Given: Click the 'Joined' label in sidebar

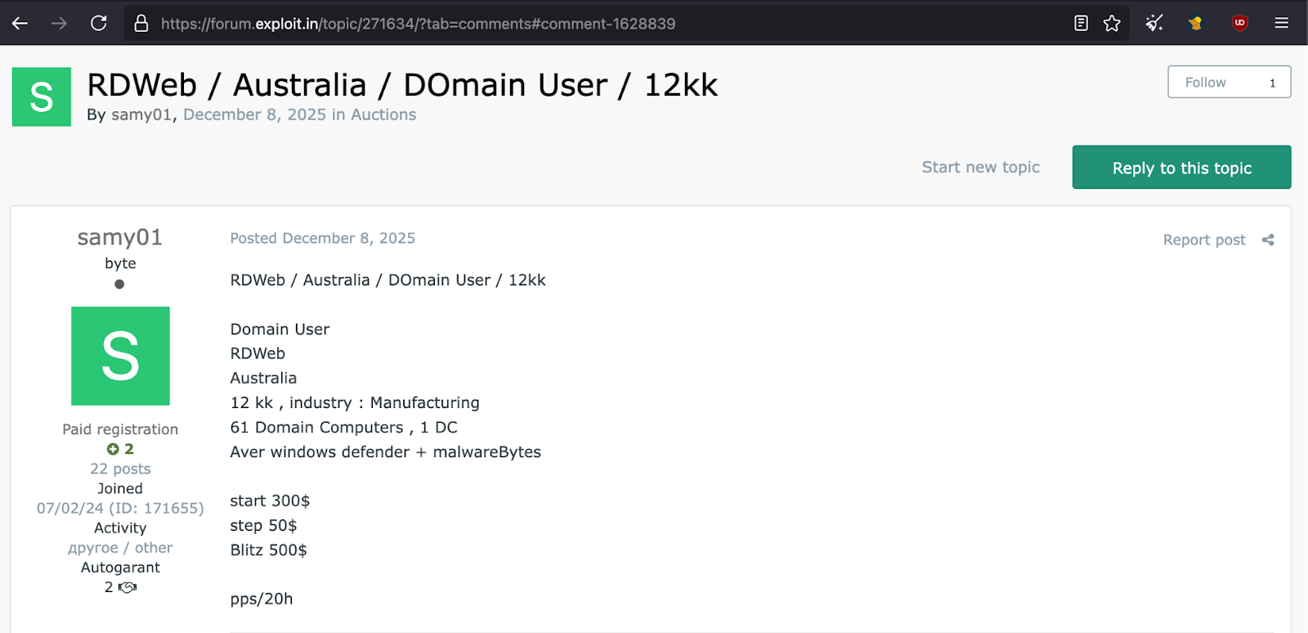Looking at the screenshot, I should (x=120, y=488).
